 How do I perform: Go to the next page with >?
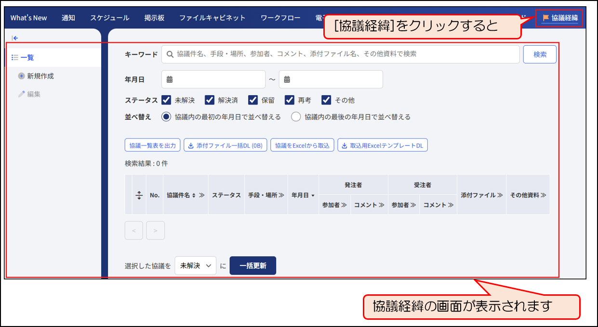(155, 230)
